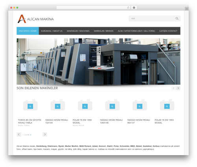The width and height of the screenshot is (197, 167).
Task: Open Kurumsal / About Us menu item
Action: 52,31
